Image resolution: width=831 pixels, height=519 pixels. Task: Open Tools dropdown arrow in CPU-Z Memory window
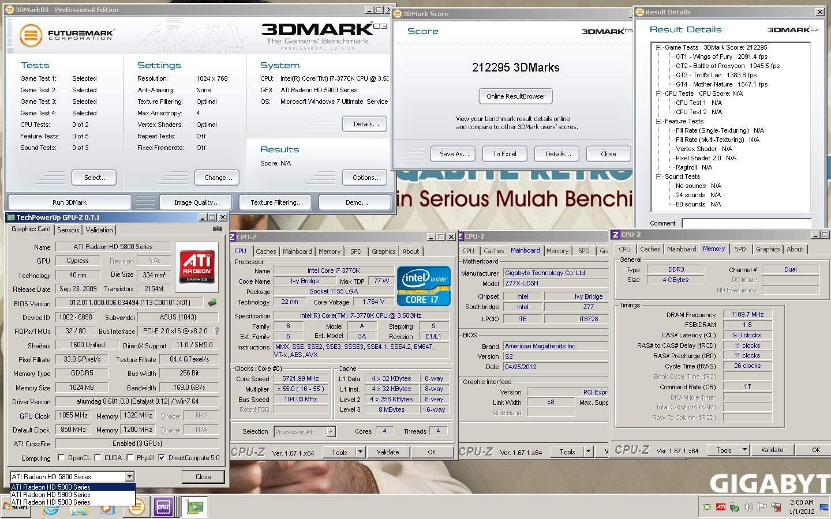click(745, 450)
